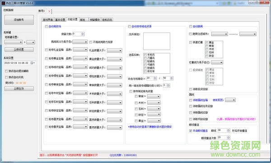
Task: Check 抢夺礼金宝箱 option
Action: point(47,50)
